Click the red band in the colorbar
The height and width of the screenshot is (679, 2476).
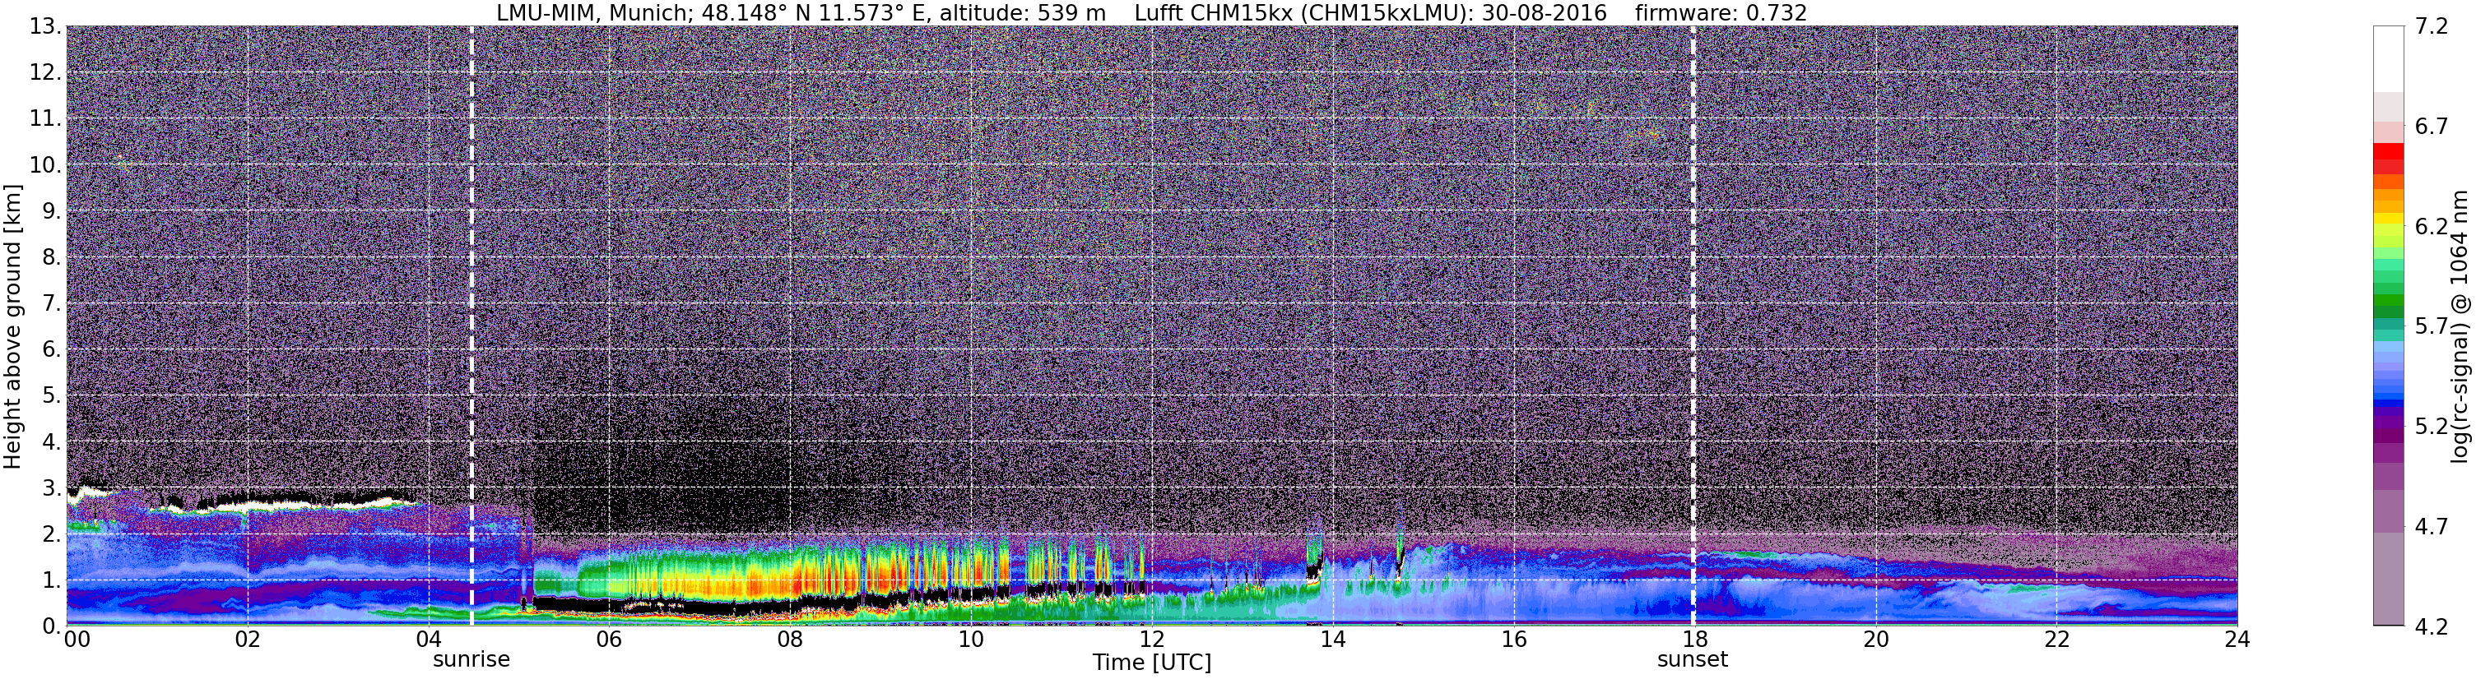click(2388, 159)
